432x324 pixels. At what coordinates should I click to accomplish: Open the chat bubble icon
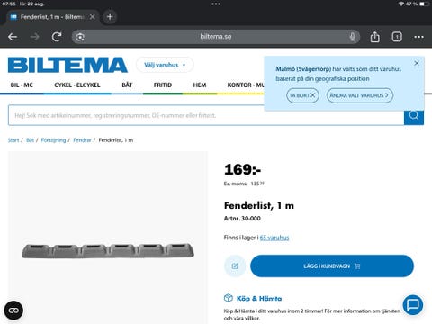[x=413, y=304]
